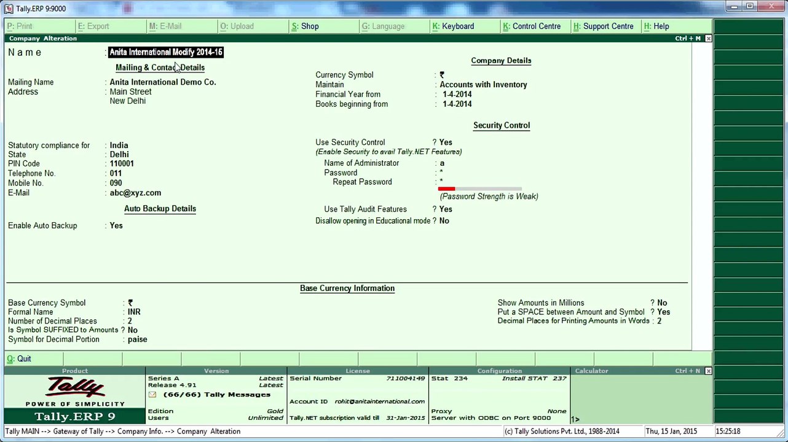Open the H: Help menu
Image resolution: width=788 pixels, height=442 pixels.
[677, 26]
